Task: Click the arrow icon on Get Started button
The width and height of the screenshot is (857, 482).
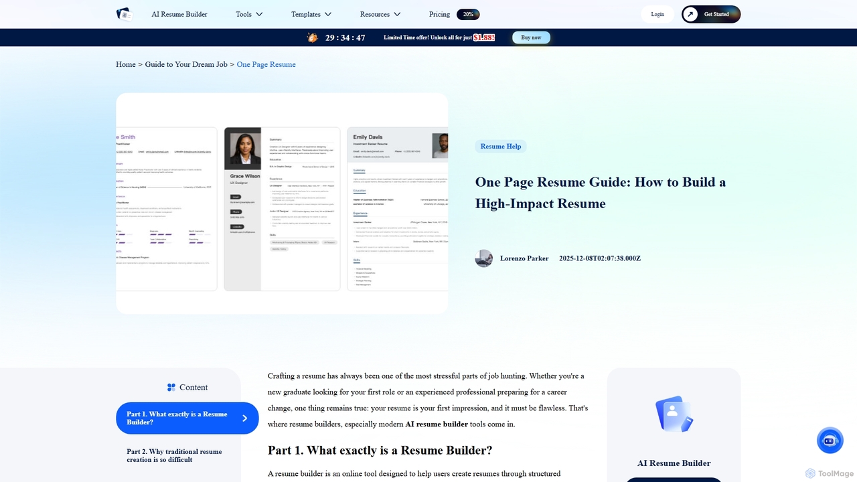Action: tap(690, 14)
